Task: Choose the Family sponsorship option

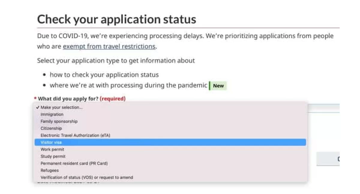Action: [x=59, y=122]
